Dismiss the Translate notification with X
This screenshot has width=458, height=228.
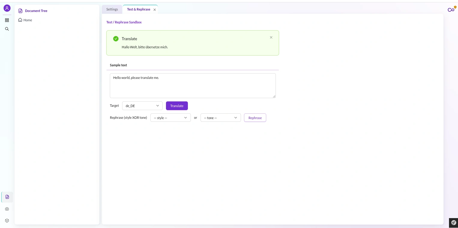point(271,37)
